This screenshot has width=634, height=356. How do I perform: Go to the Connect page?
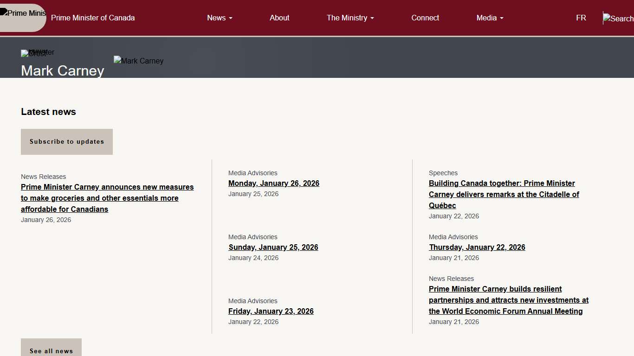pos(425,18)
